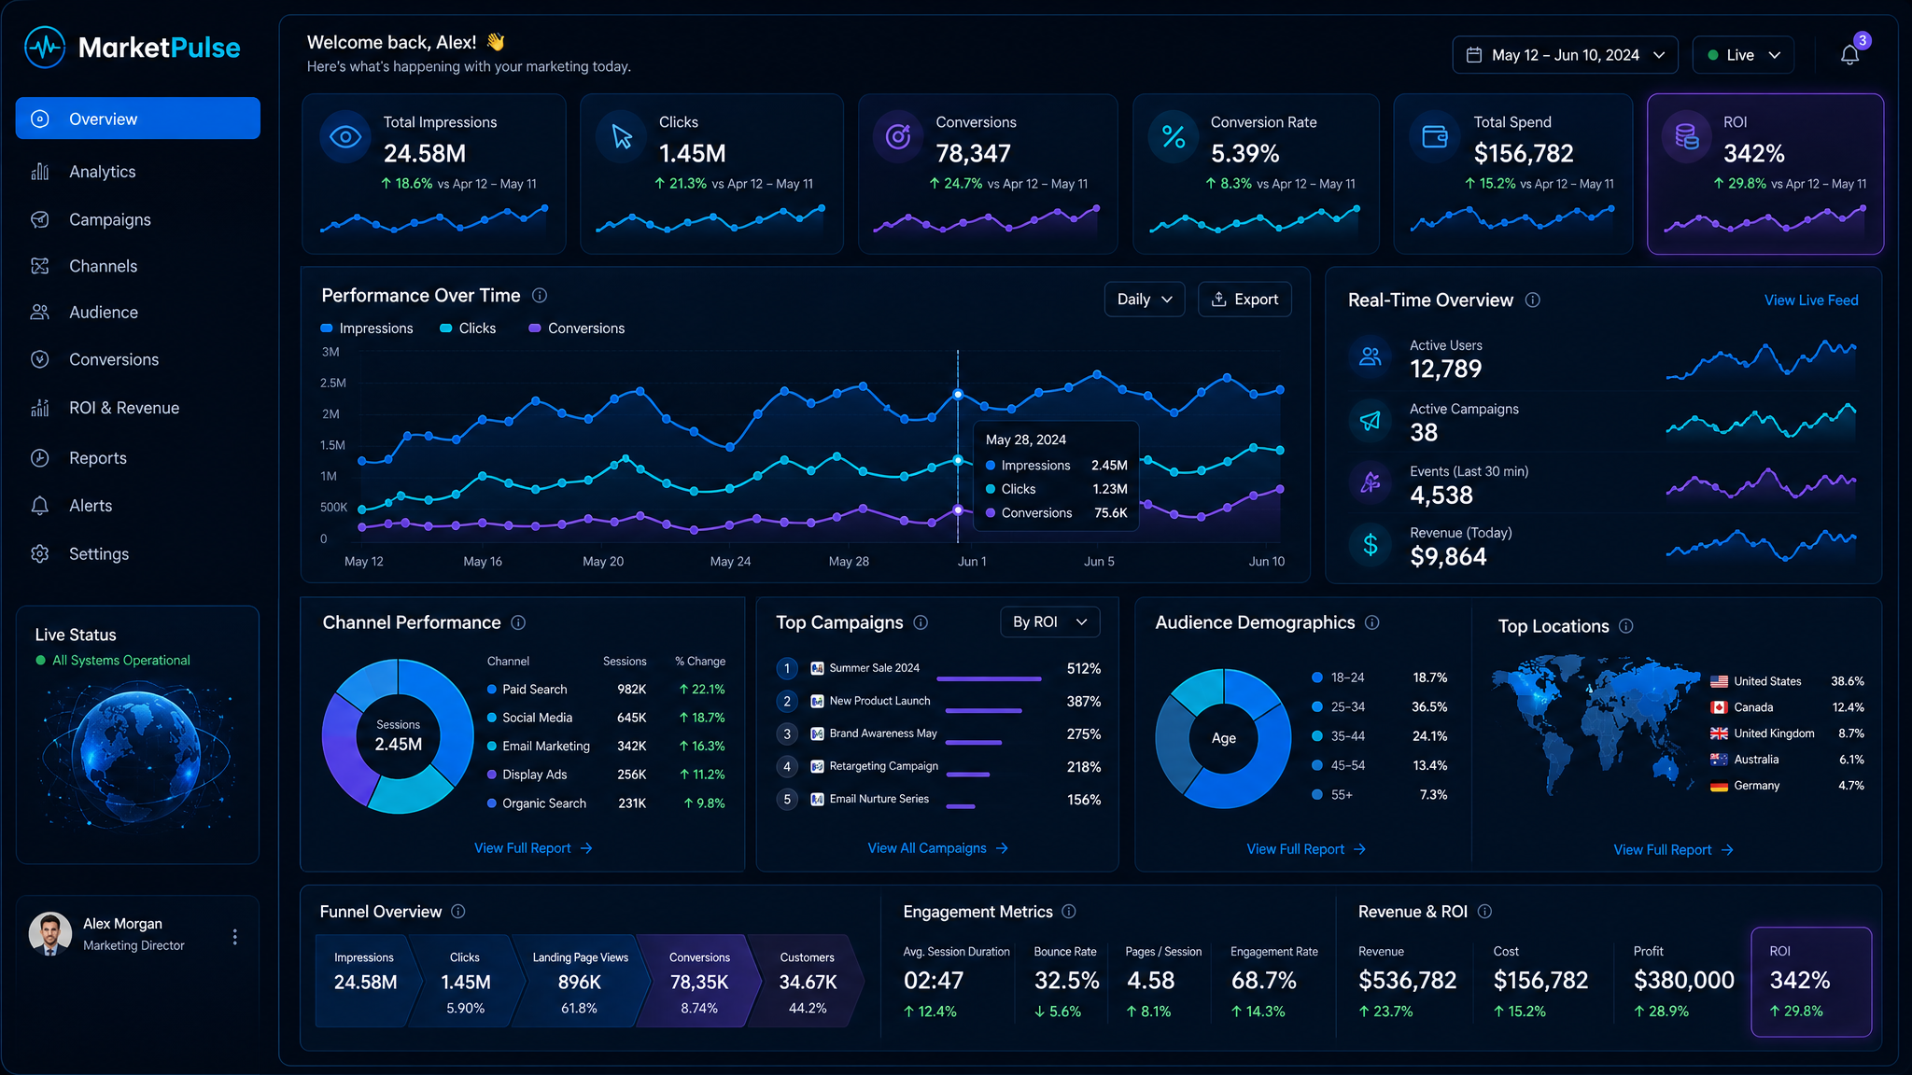Open the notifications bell icon

click(1849, 55)
